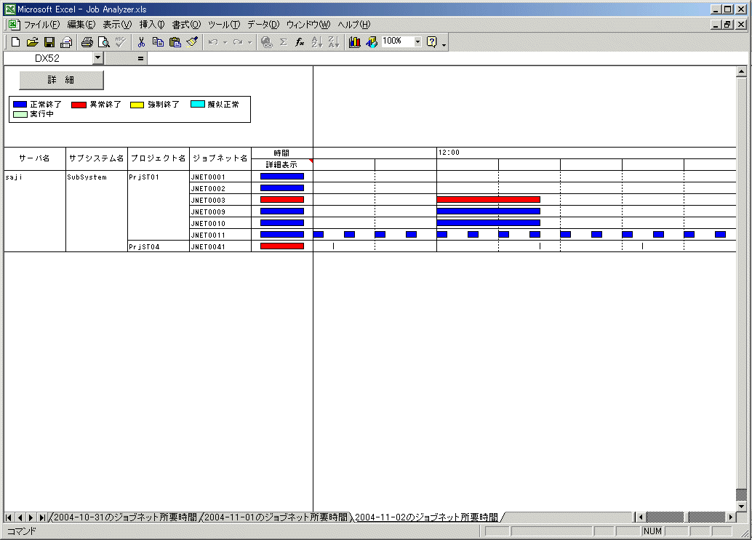Click the 12:00 time label

pos(449,153)
